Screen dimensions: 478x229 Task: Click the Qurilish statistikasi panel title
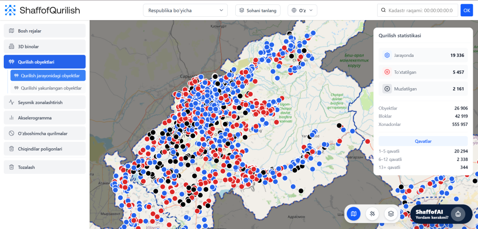tap(400, 35)
